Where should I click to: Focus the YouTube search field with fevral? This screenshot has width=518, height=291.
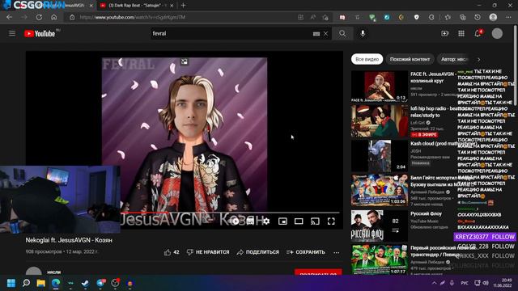coord(231,34)
